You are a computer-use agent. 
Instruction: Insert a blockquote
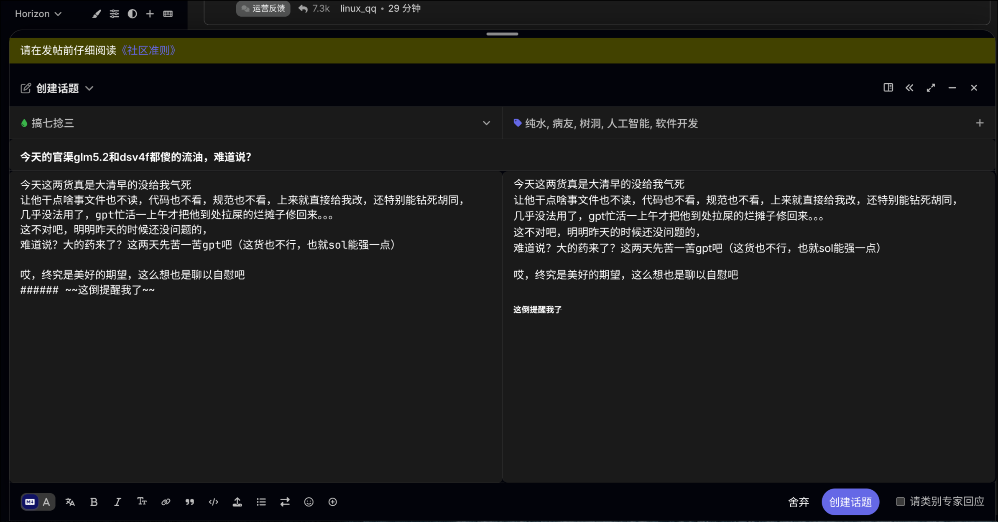pyautogui.click(x=189, y=502)
